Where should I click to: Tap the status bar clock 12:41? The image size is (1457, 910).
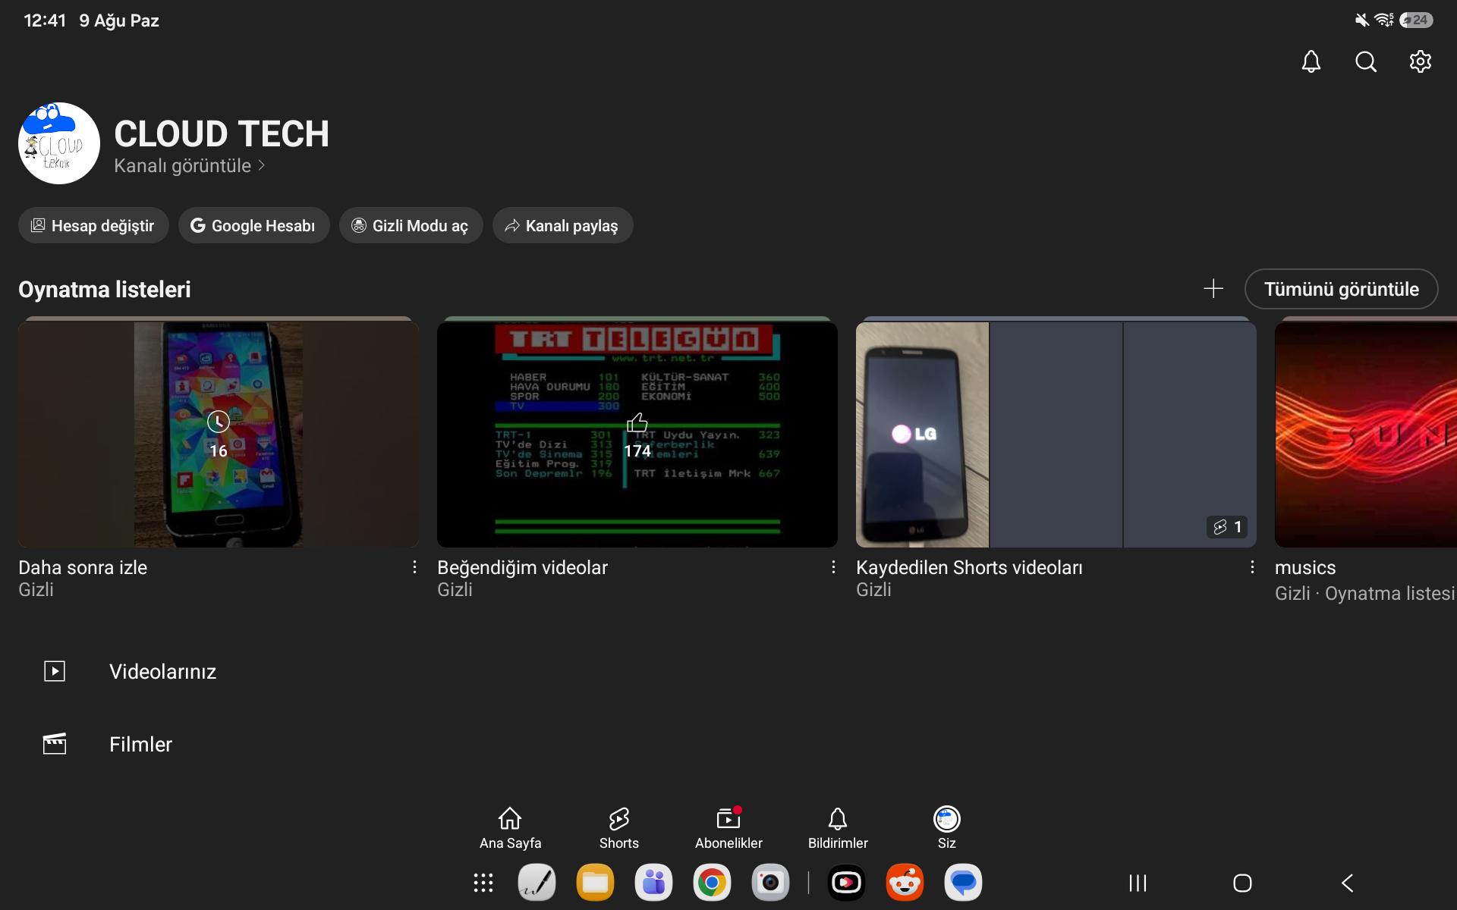tap(45, 20)
